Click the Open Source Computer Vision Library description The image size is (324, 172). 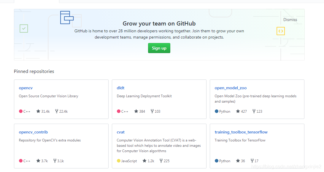click(x=49, y=96)
